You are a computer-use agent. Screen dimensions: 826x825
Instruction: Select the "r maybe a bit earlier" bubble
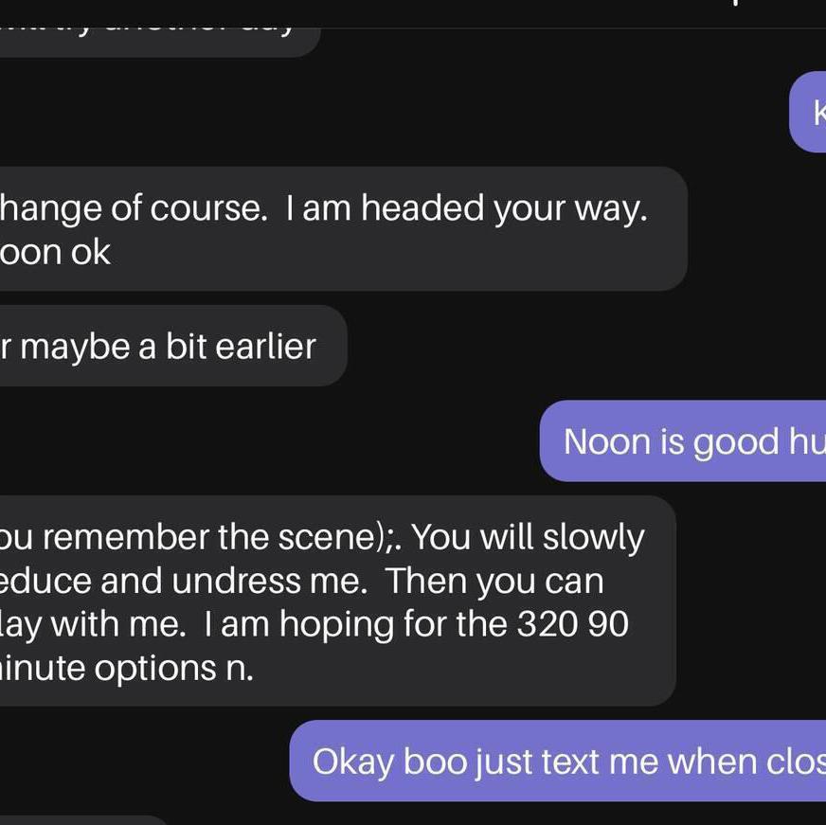pyautogui.click(x=171, y=346)
